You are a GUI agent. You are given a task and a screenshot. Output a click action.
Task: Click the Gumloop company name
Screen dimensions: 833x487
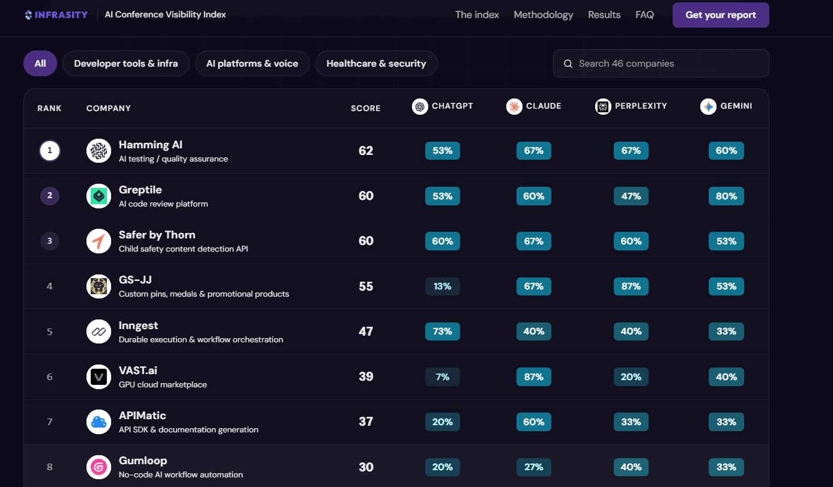143,461
